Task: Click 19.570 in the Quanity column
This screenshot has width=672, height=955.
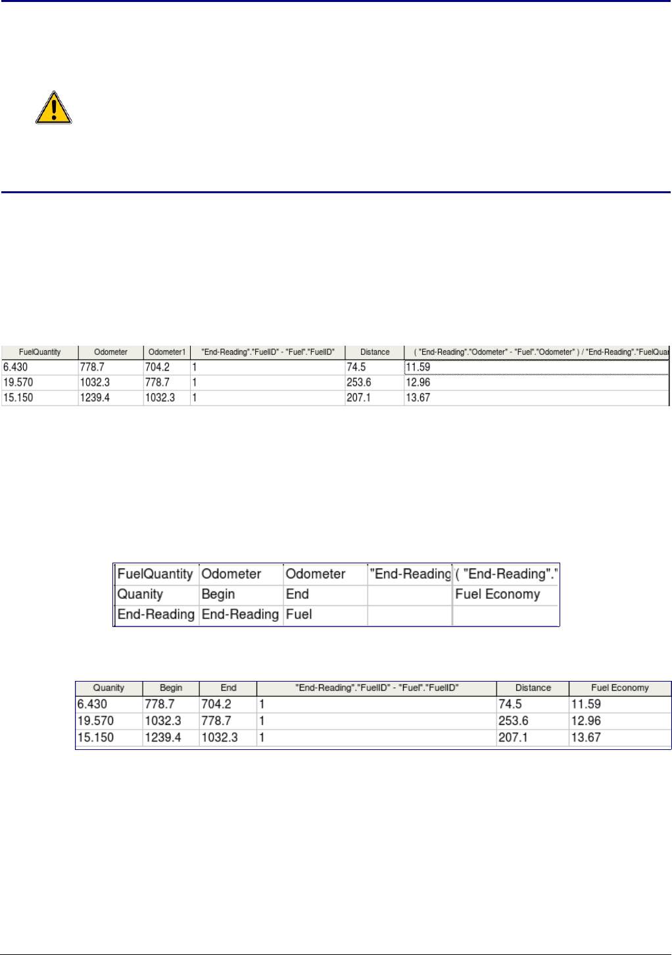Action: coord(95,721)
